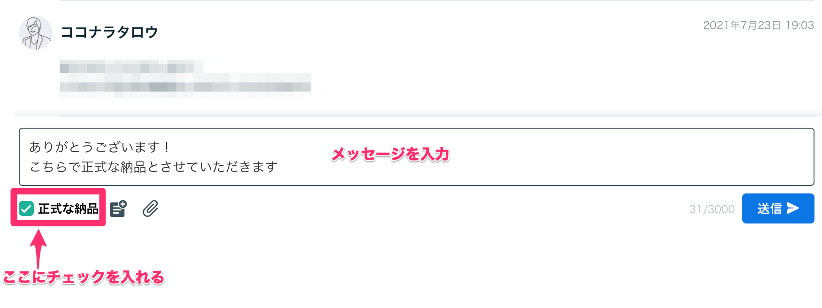This screenshot has width=822, height=308.
Task: Click the pink メッセージを入力 annotation
Action: [390, 154]
